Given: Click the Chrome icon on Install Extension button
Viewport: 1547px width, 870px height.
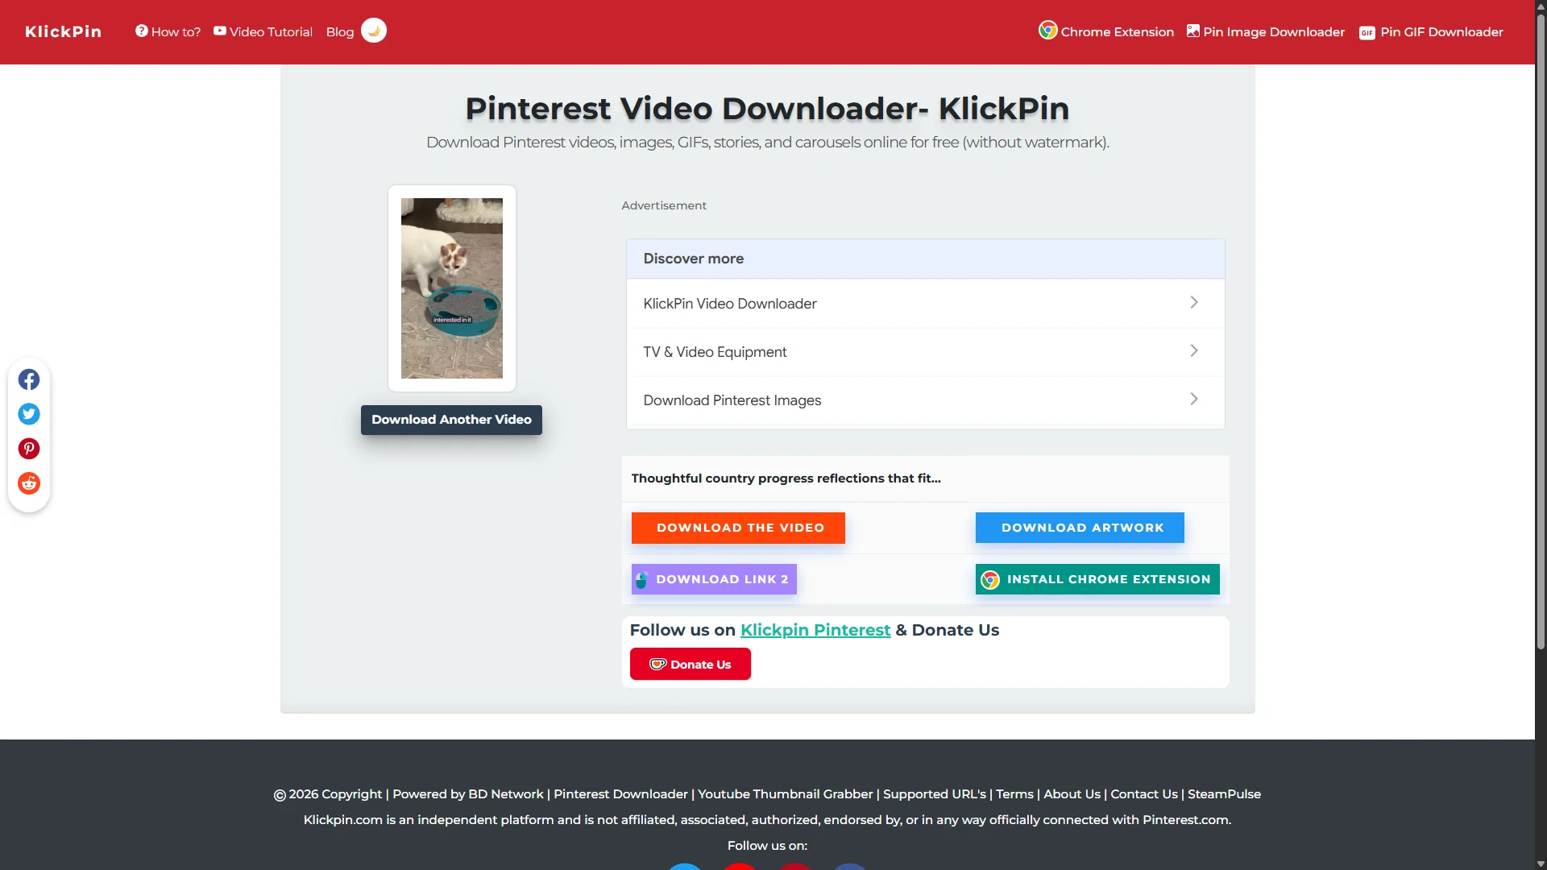Looking at the screenshot, I should point(990,580).
